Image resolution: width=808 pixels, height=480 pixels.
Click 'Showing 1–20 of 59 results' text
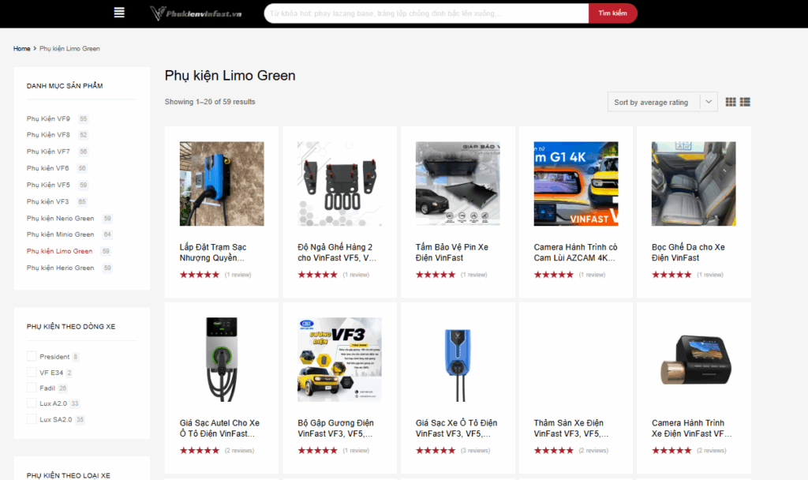tap(210, 102)
